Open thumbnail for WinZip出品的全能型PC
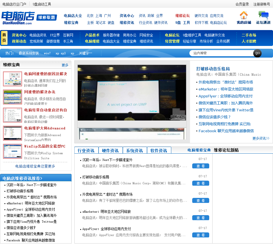Screen dimensions: 273x248 [13, 151]
